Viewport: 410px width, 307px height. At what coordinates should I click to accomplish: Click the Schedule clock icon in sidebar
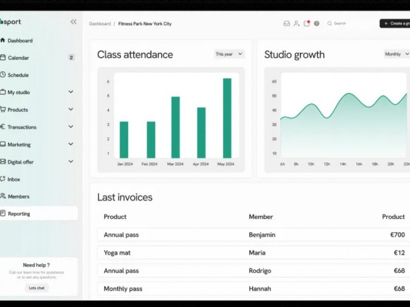coord(3,75)
